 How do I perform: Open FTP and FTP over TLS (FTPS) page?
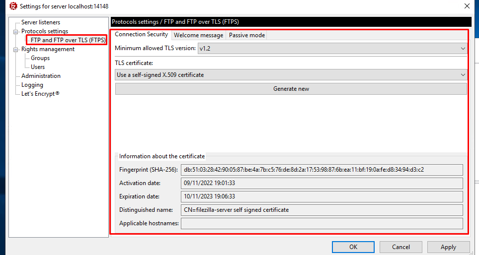point(68,40)
